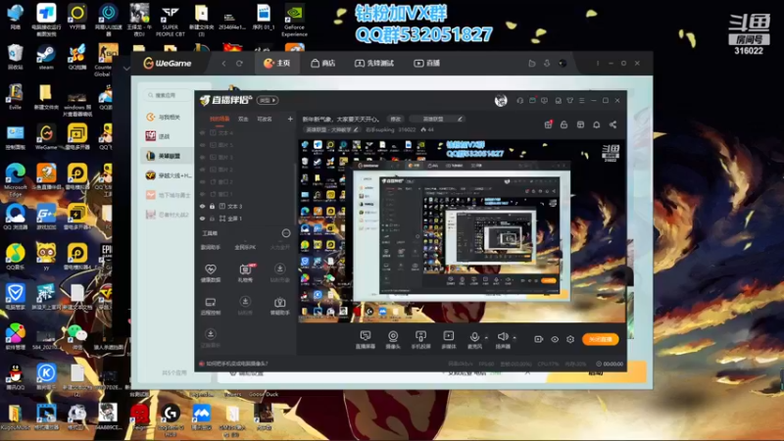This screenshot has height=441, width=784.
Task: Hide the 文本 3 layer
Action: pyautogui.click(x=203, y=206)
